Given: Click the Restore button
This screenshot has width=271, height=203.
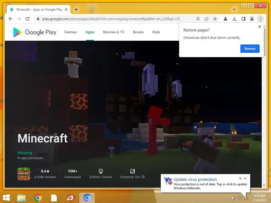Looking at the screenshot, I should [250, 49].
